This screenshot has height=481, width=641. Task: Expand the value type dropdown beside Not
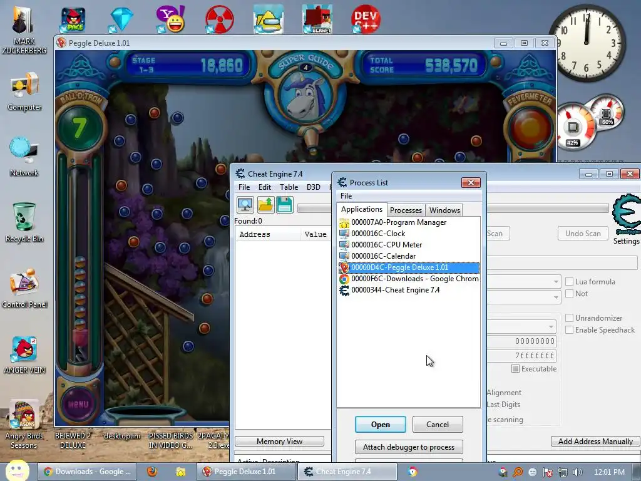[x=556, y=297]
